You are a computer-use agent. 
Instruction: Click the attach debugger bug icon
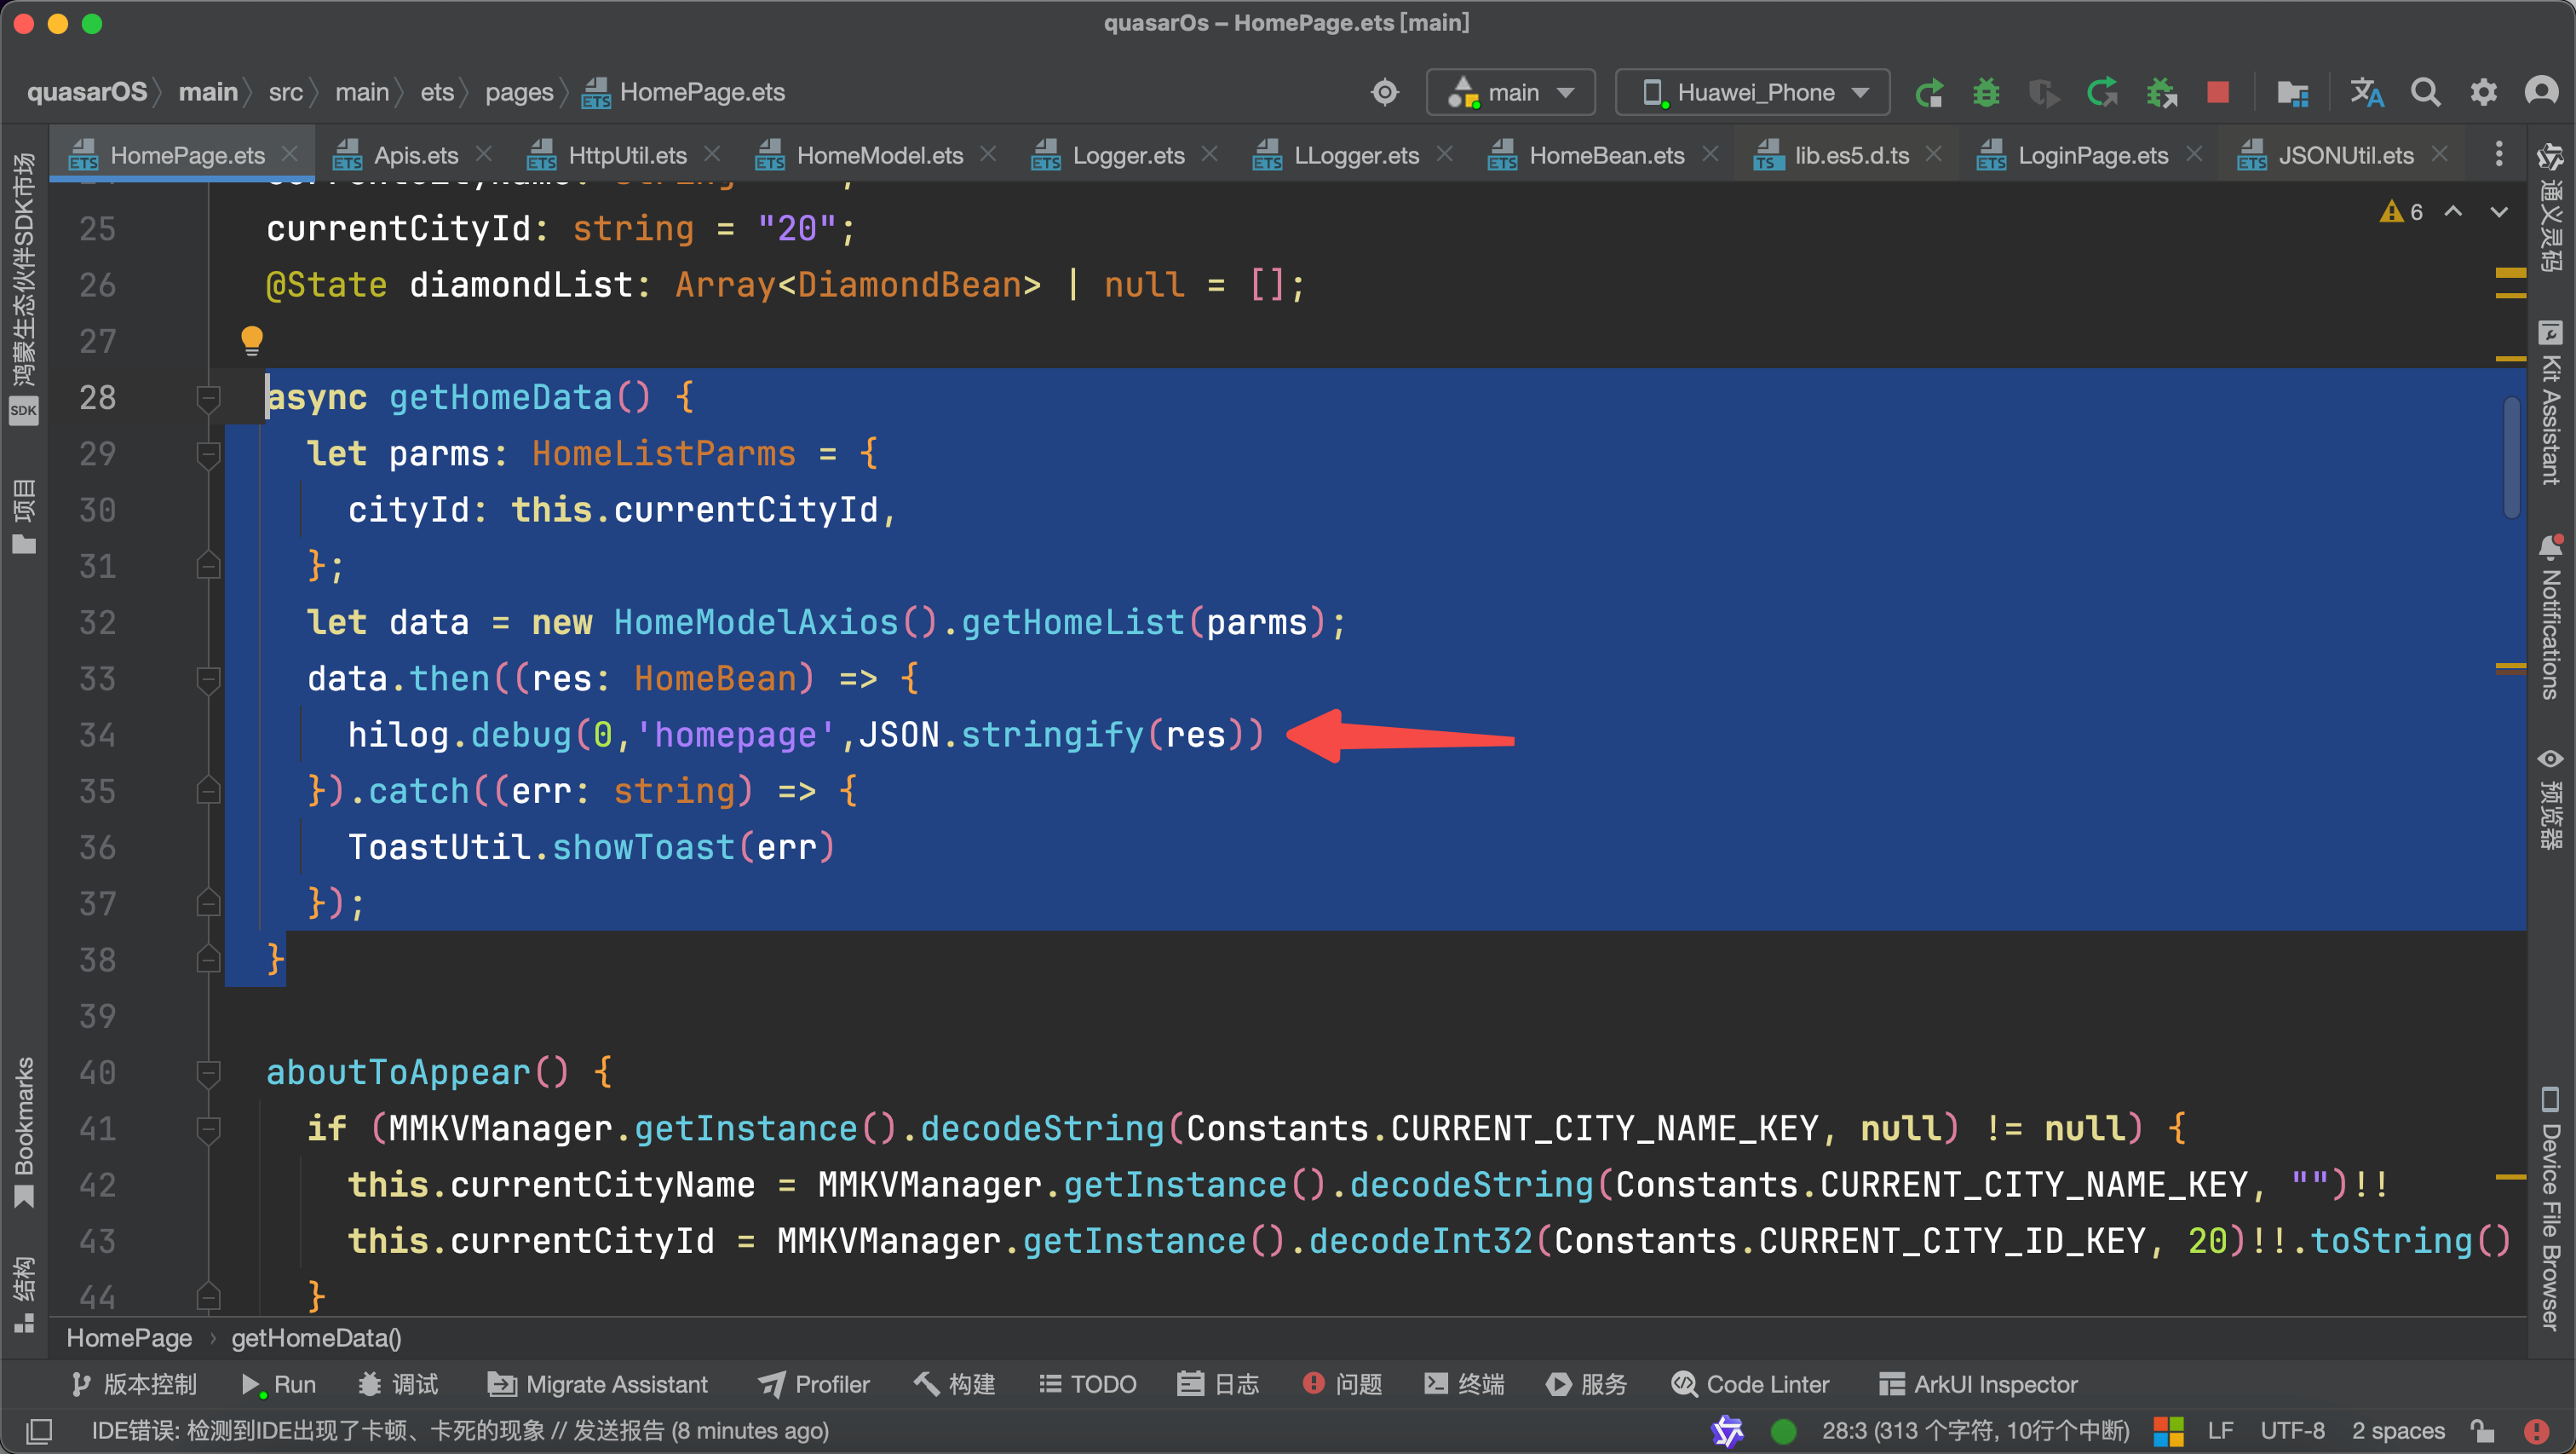tap(2161, 92)
